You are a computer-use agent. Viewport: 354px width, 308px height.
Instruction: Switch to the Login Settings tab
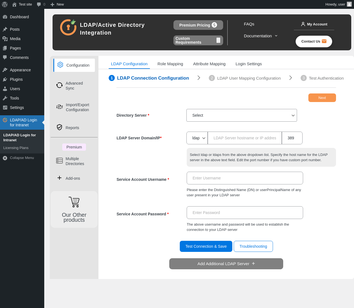[249, 64]
